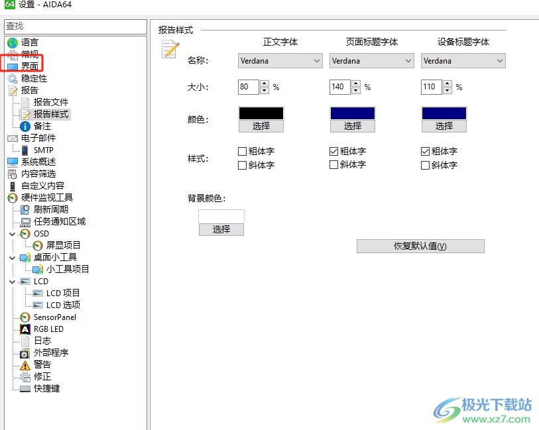Click the icon beside 小工具项目

tap(38, 269)
